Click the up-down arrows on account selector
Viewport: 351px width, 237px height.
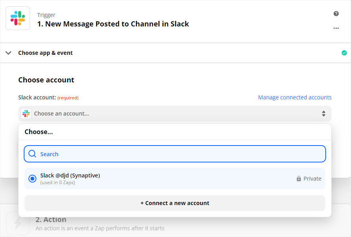[323, 114]
